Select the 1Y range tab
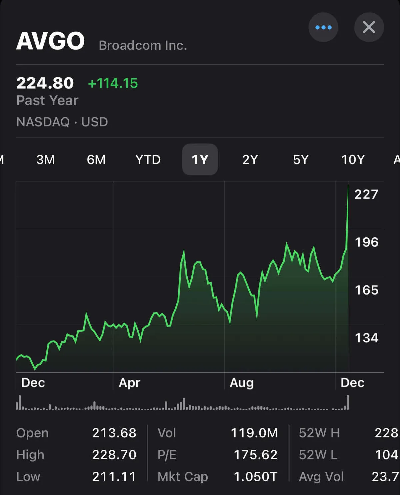Image resolution: width=400 pixels, height=495 pixels. 200,160
